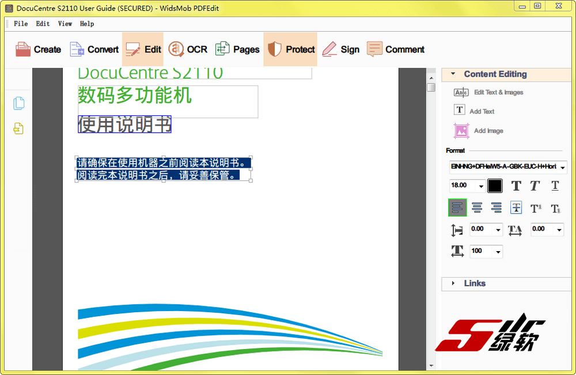Open the Sign tool
This screenshot has height=375, width=576.
(x=340, y=50)
